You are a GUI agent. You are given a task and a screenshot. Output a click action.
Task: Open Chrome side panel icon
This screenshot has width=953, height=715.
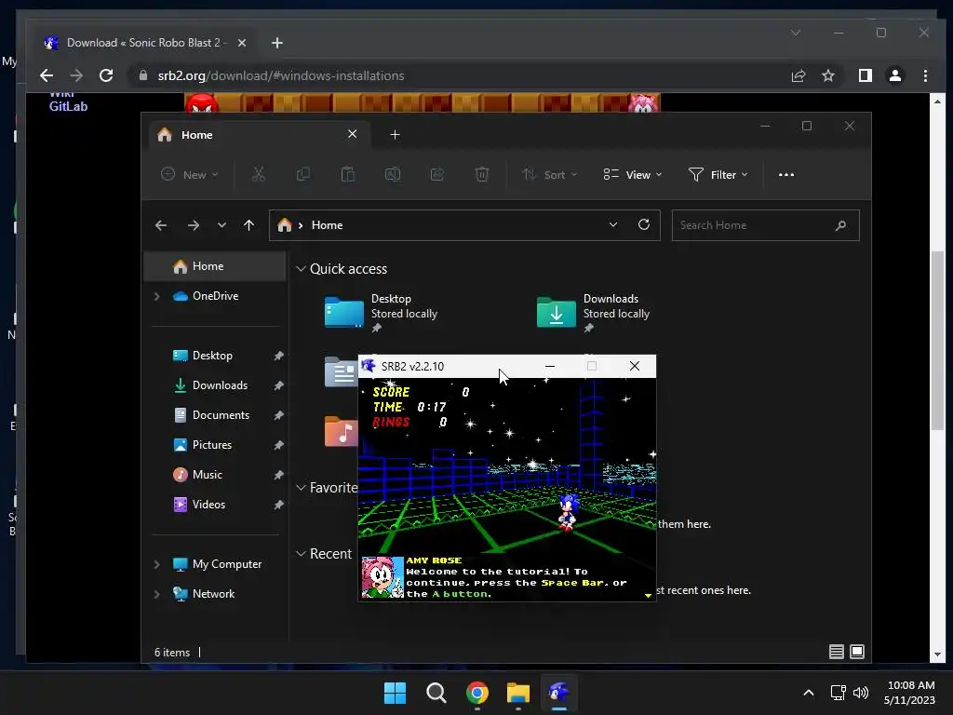click(865, 75)
